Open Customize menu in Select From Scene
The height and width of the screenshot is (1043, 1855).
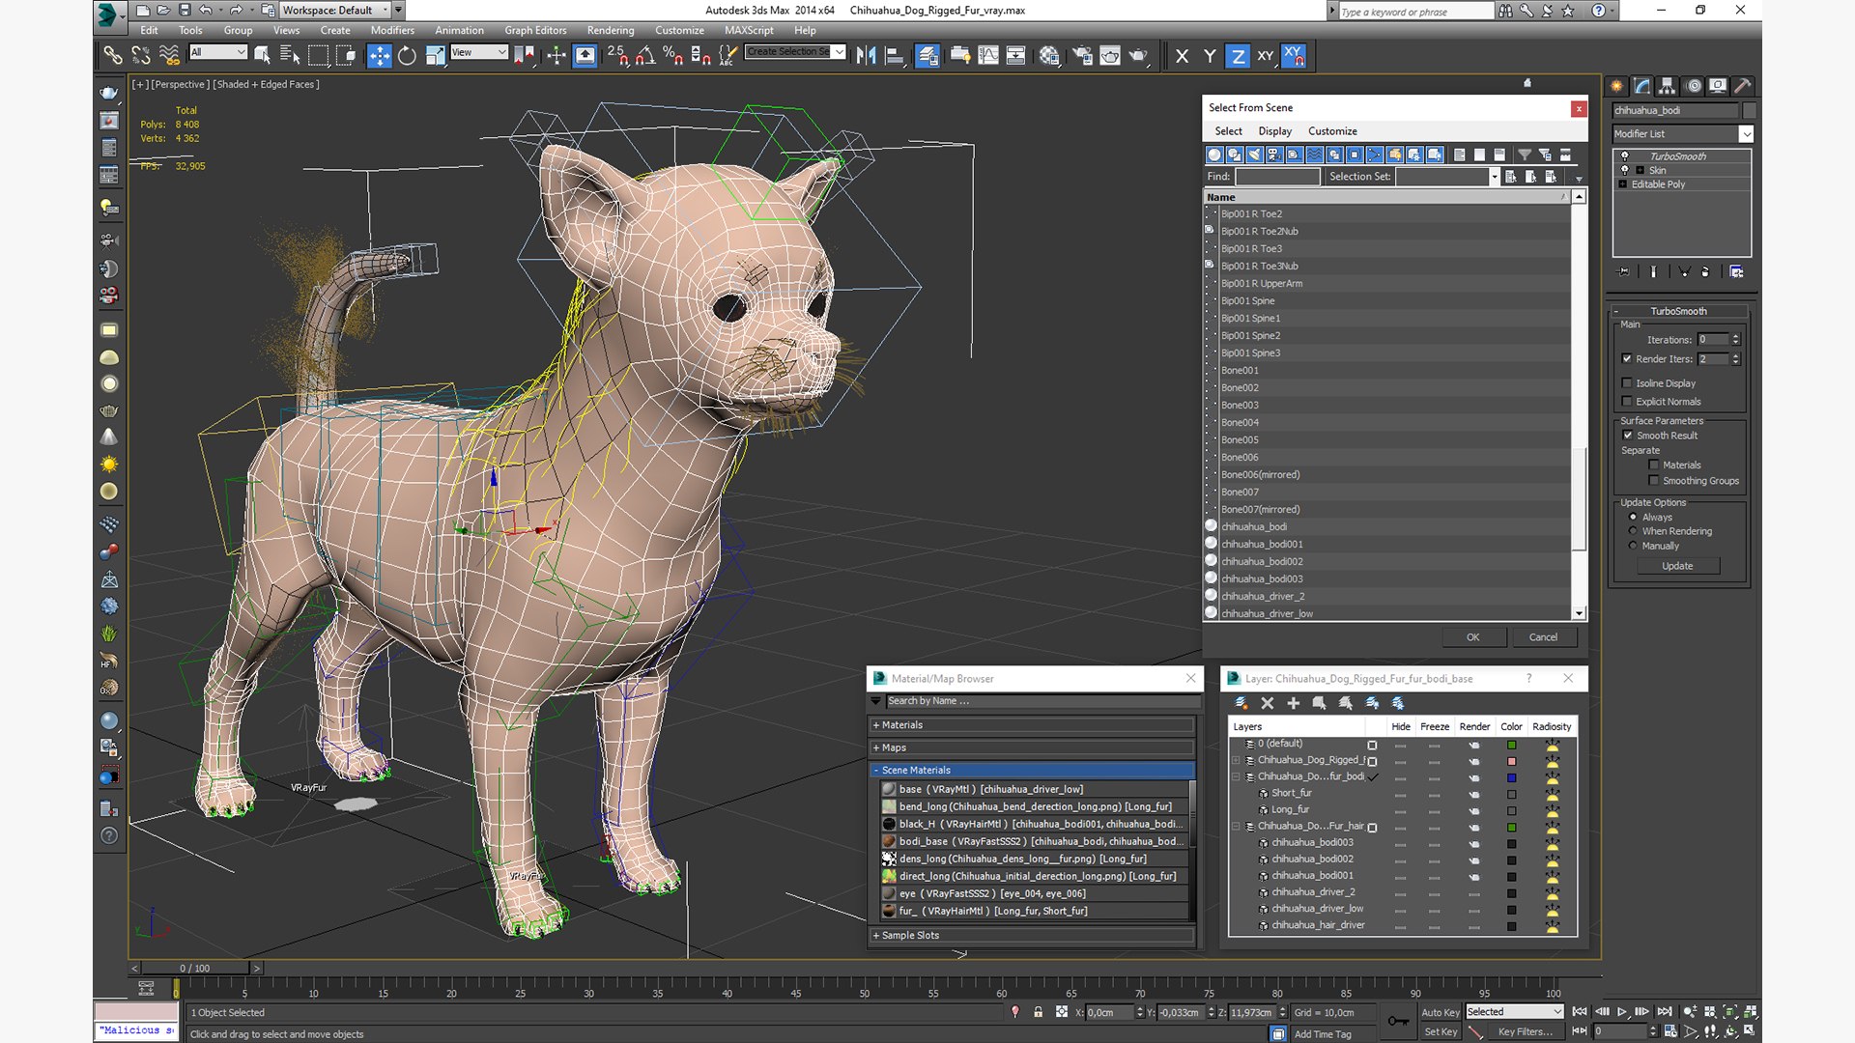pyautogui.click(x=1332, y=131)
